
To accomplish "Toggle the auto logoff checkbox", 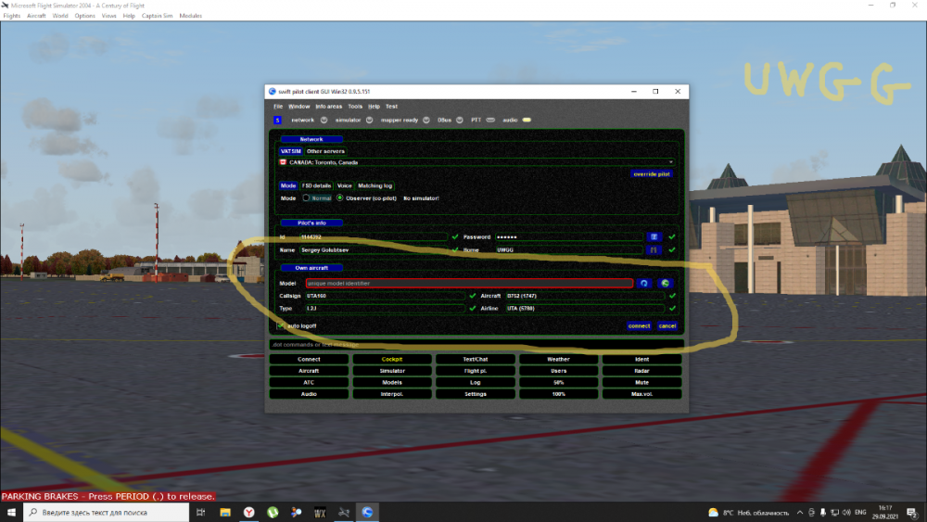I will click(281, 325).
